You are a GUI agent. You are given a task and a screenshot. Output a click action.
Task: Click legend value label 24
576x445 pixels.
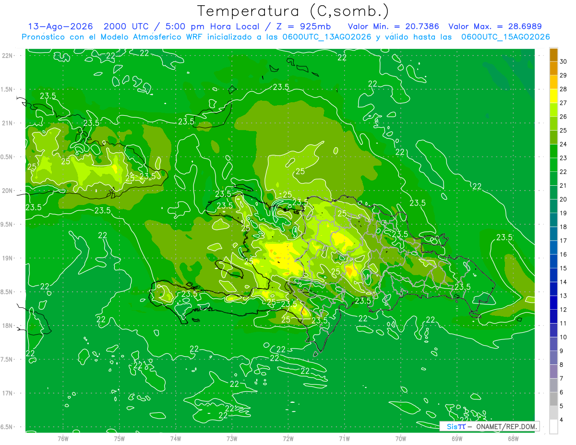click(563, 144)
